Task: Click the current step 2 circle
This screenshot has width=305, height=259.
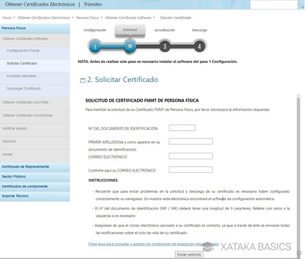Action: [x=130, y=46]
